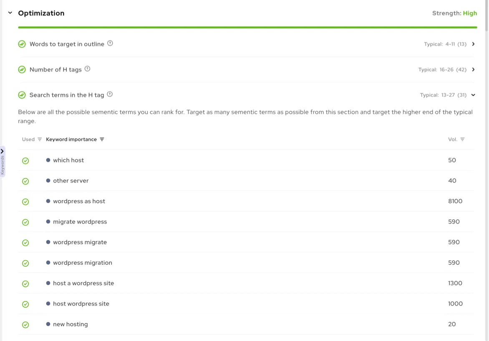Click the green checkmark beside "new hosting"
This screenshot has width=489, height=341.
click(25, 324)
